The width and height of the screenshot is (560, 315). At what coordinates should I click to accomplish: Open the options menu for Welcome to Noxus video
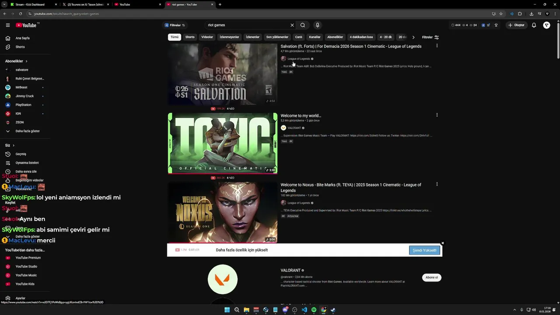coord(437,185)
